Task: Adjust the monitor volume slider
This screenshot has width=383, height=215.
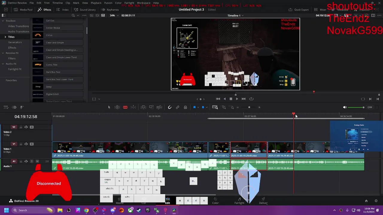Action: pos(356,107)
